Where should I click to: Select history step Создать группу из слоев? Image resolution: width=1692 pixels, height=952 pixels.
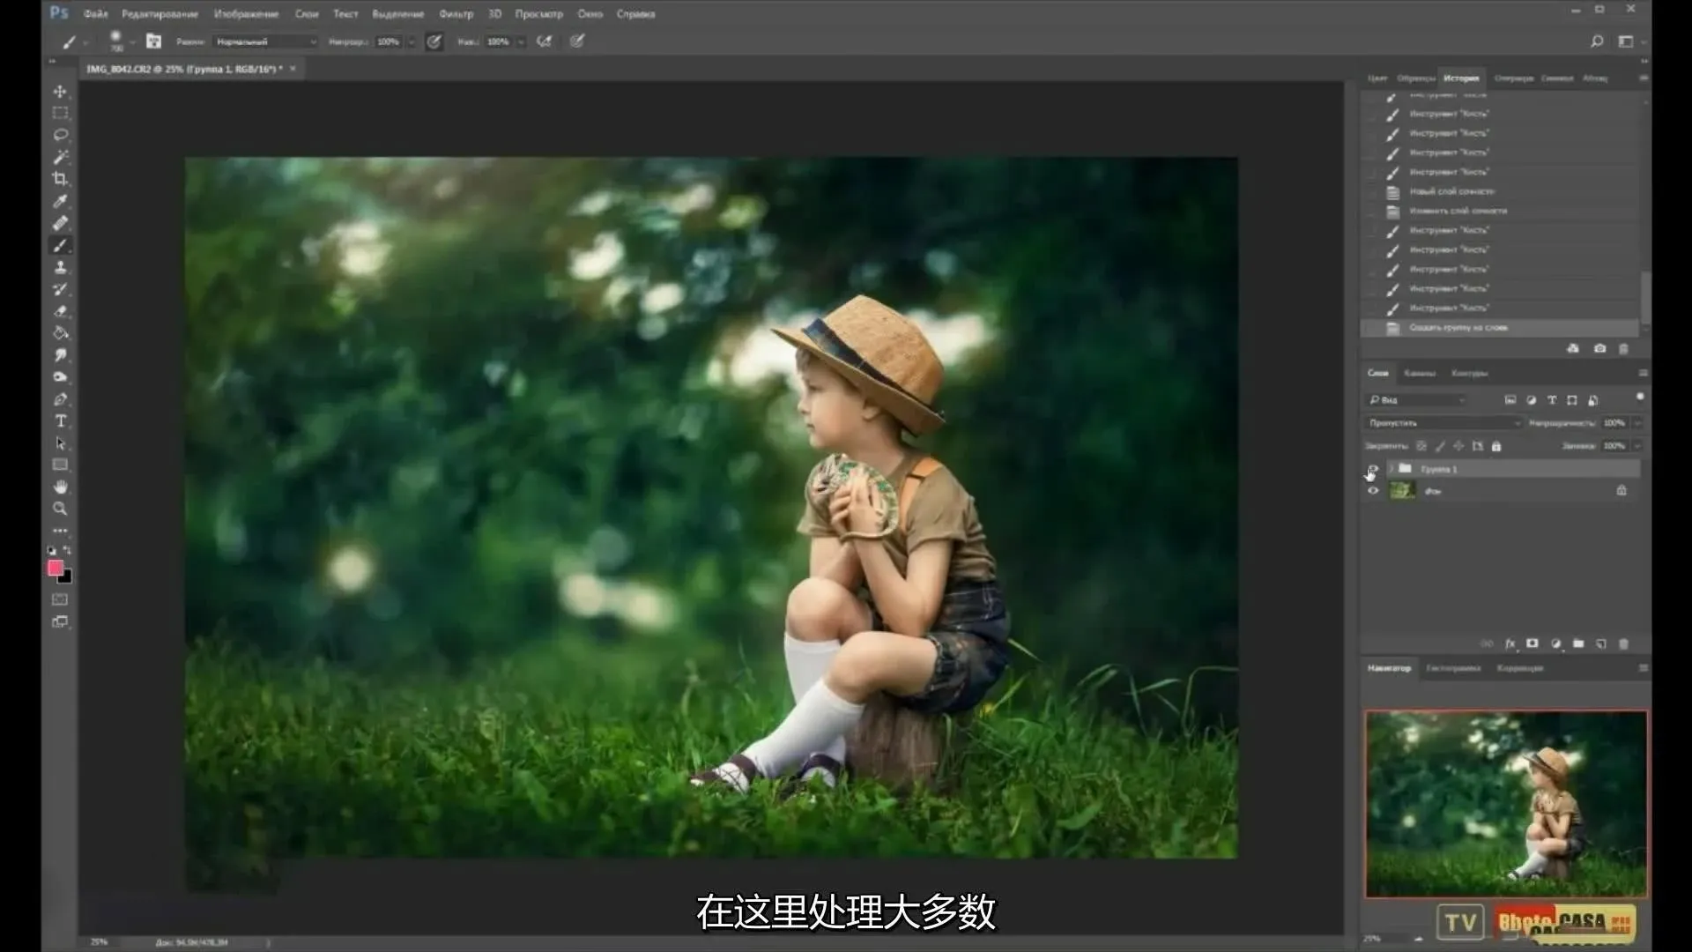click(x=1458, y=328)
